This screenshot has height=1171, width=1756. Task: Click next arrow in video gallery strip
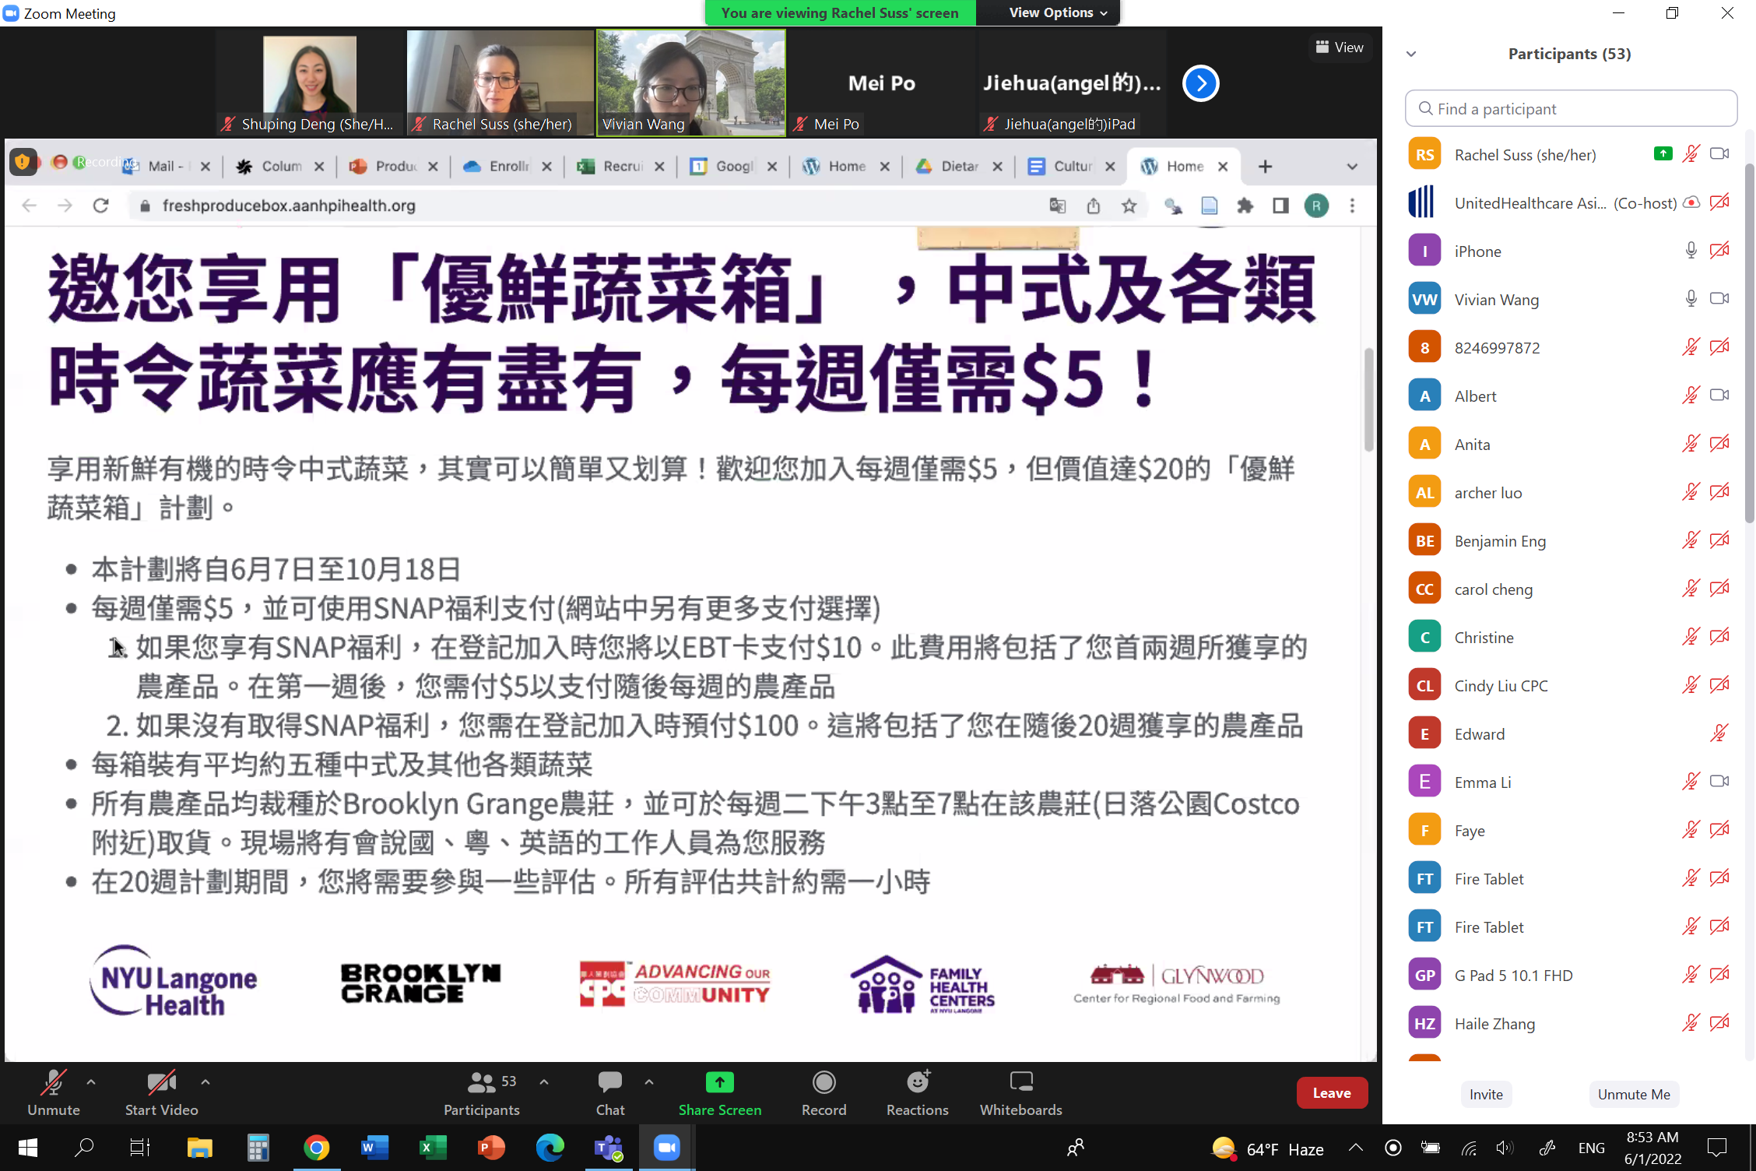(x=1200, y=83)
